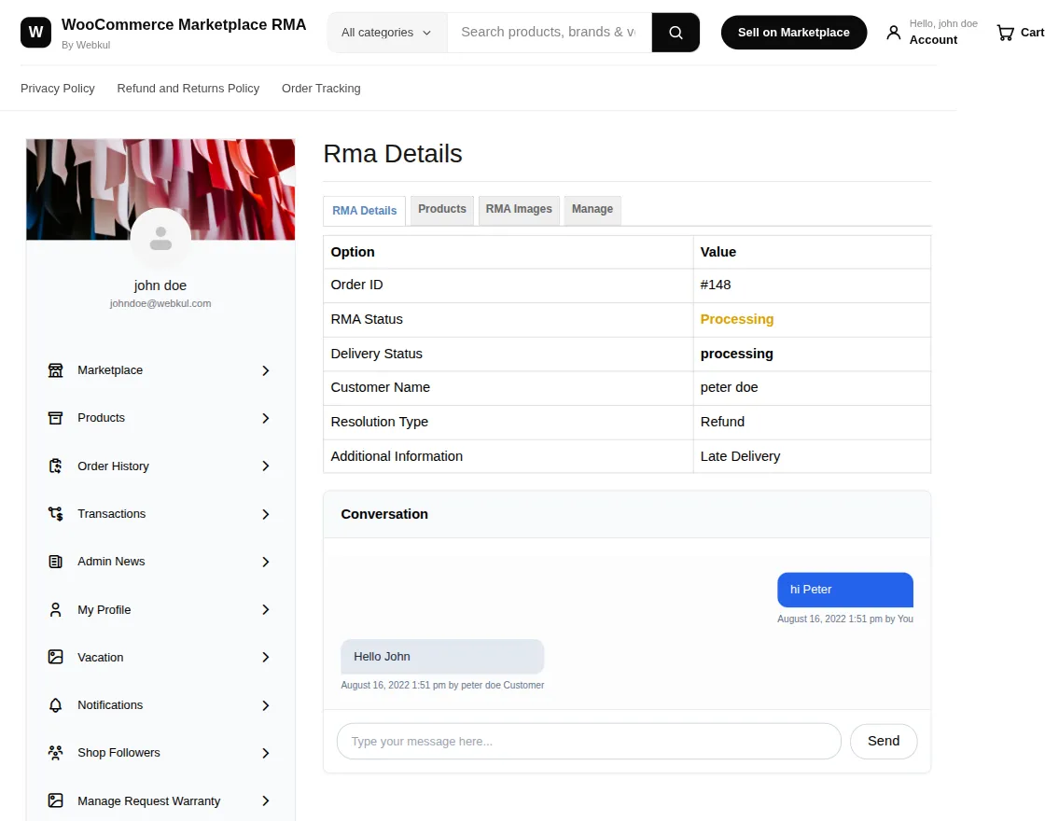Click the 'Hello John' message bubble
Viewport: 1045px width, 821px height.
[x=442, y=657]
